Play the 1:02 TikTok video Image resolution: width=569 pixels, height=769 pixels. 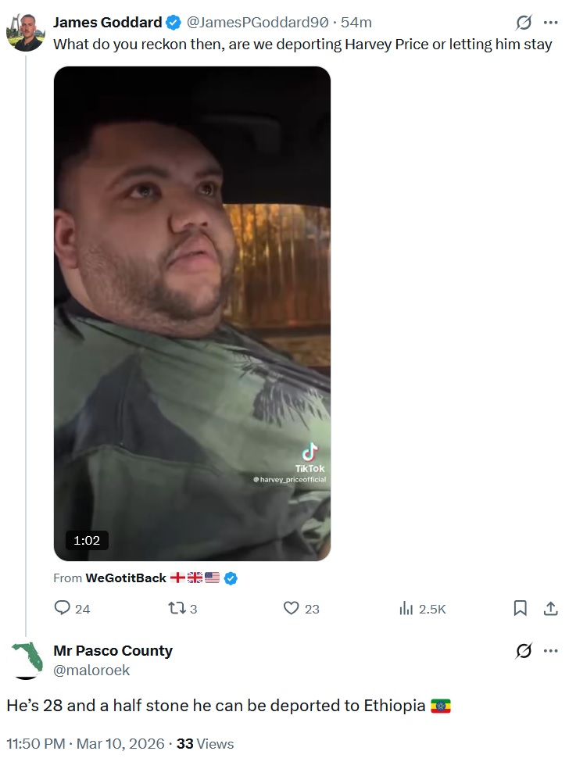[x=192, y=314]
